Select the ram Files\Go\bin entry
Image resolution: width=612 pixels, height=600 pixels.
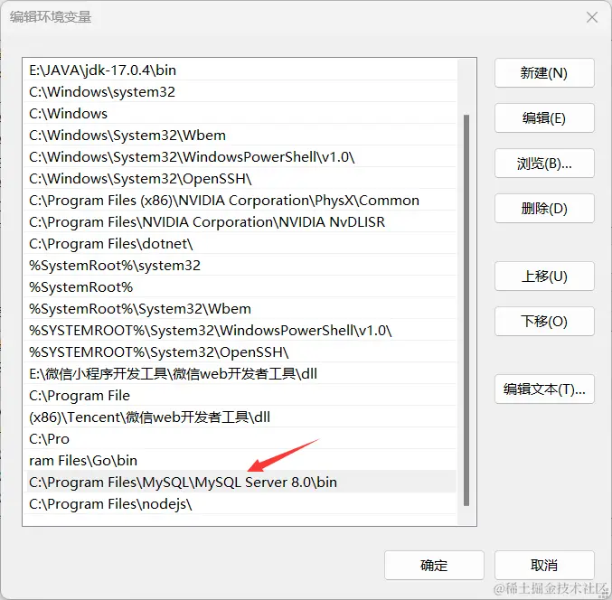[240, 460]
